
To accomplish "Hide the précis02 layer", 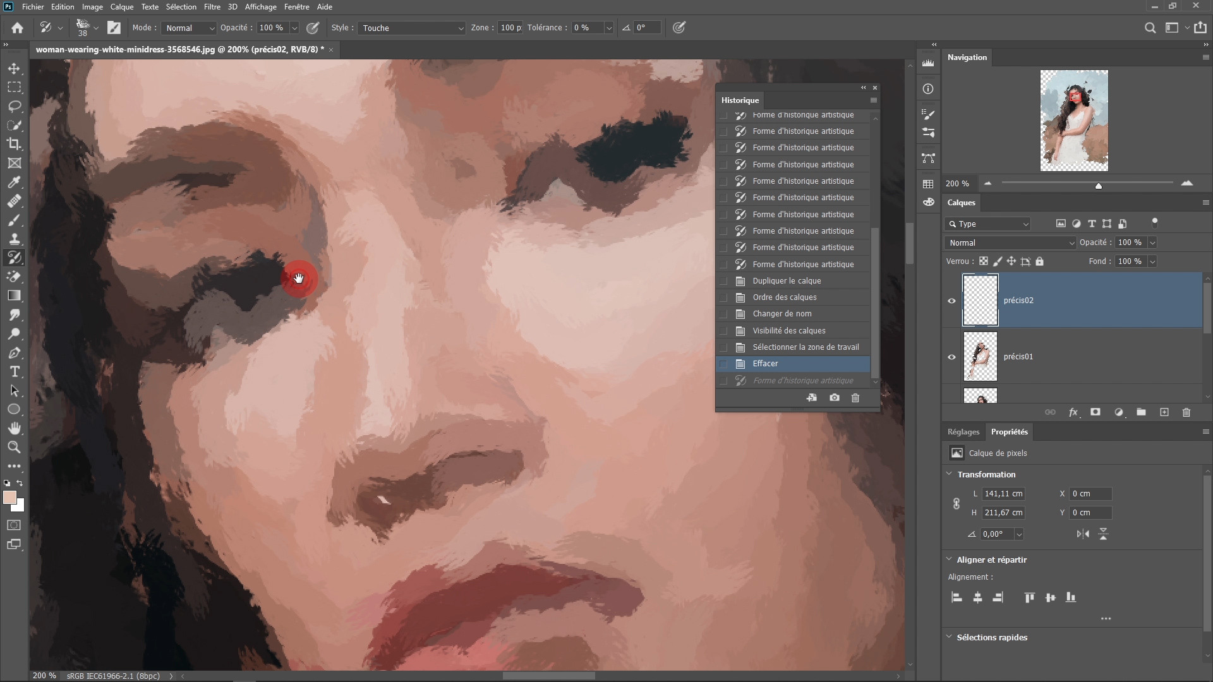I will 951,301.
